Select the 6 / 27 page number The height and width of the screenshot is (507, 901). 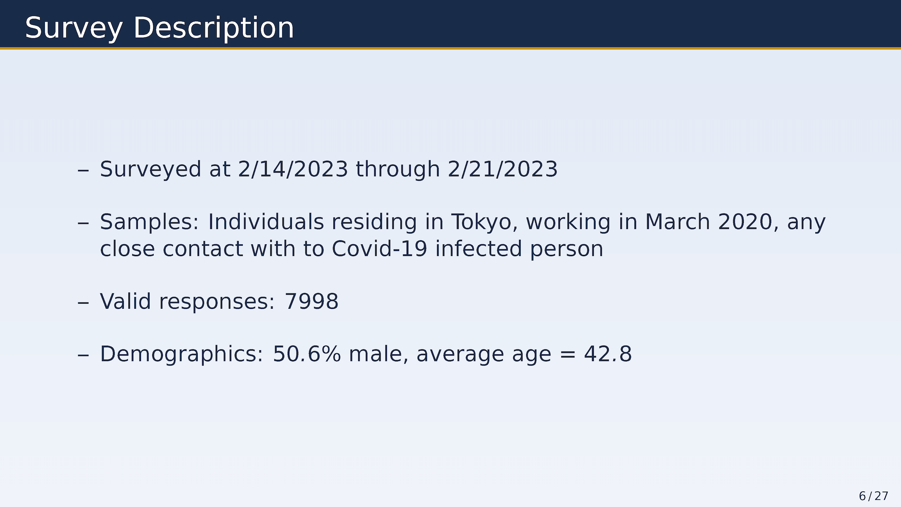(874, 496)
